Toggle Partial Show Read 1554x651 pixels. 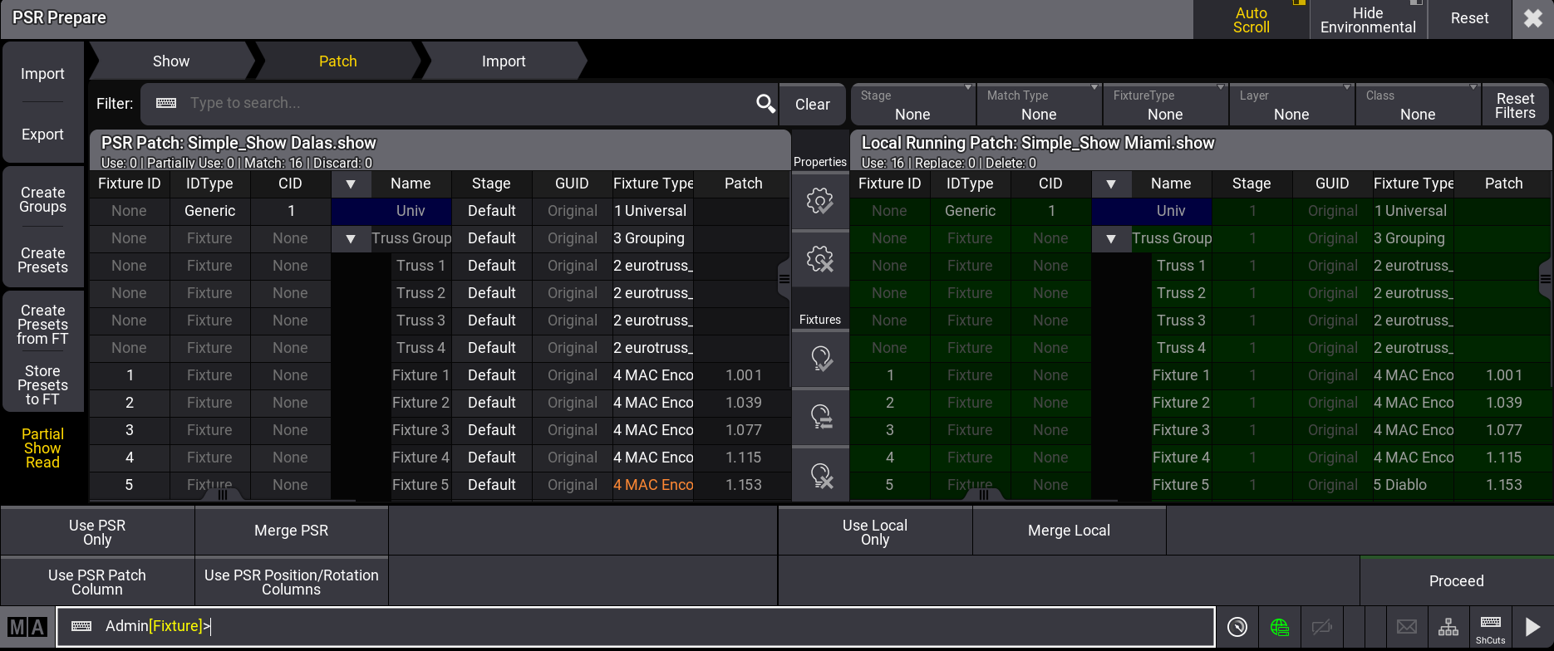click(x=42, y=448)
